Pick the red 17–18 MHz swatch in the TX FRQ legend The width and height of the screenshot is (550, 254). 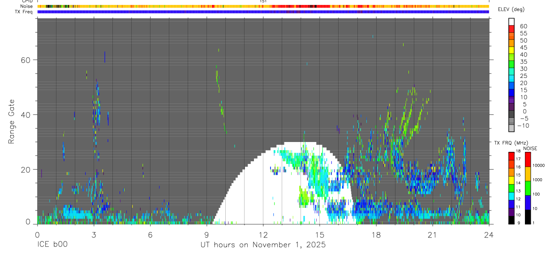pyautogui.click(x=511, y=156)
